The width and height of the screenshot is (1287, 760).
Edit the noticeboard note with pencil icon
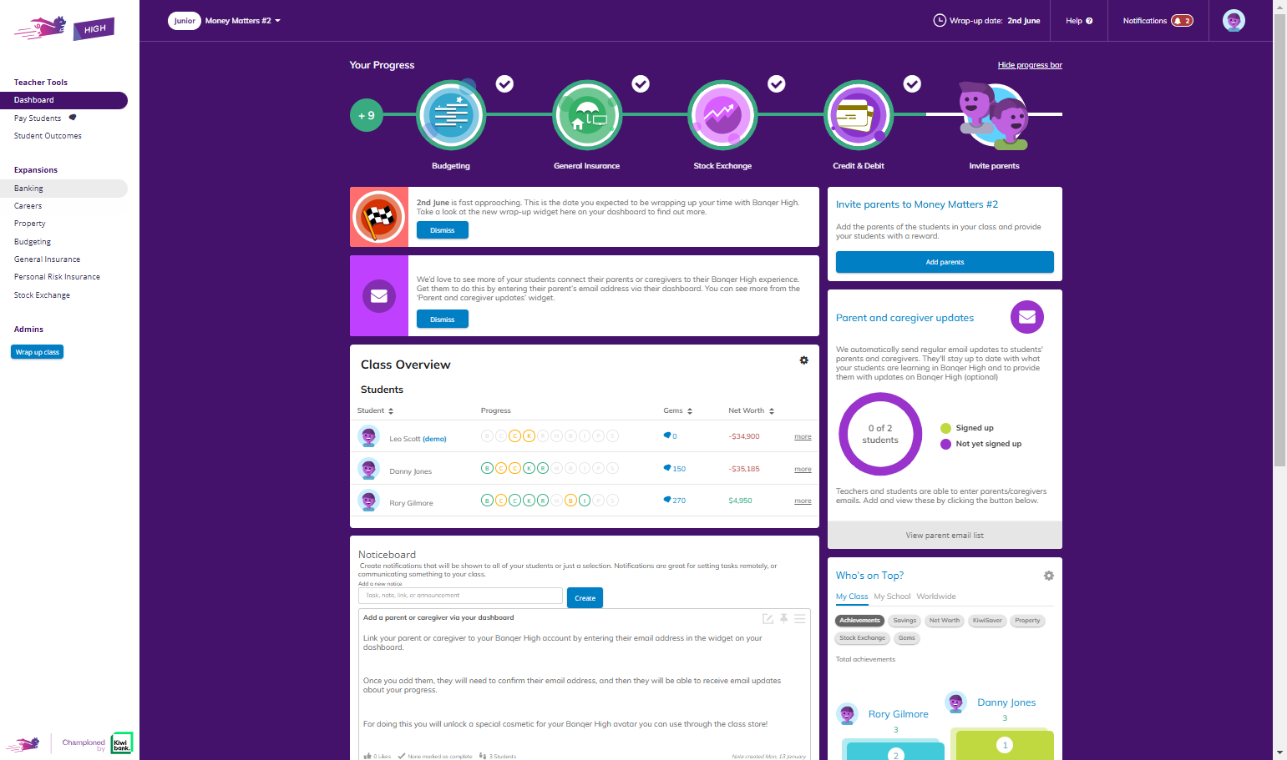pos(768,619)
